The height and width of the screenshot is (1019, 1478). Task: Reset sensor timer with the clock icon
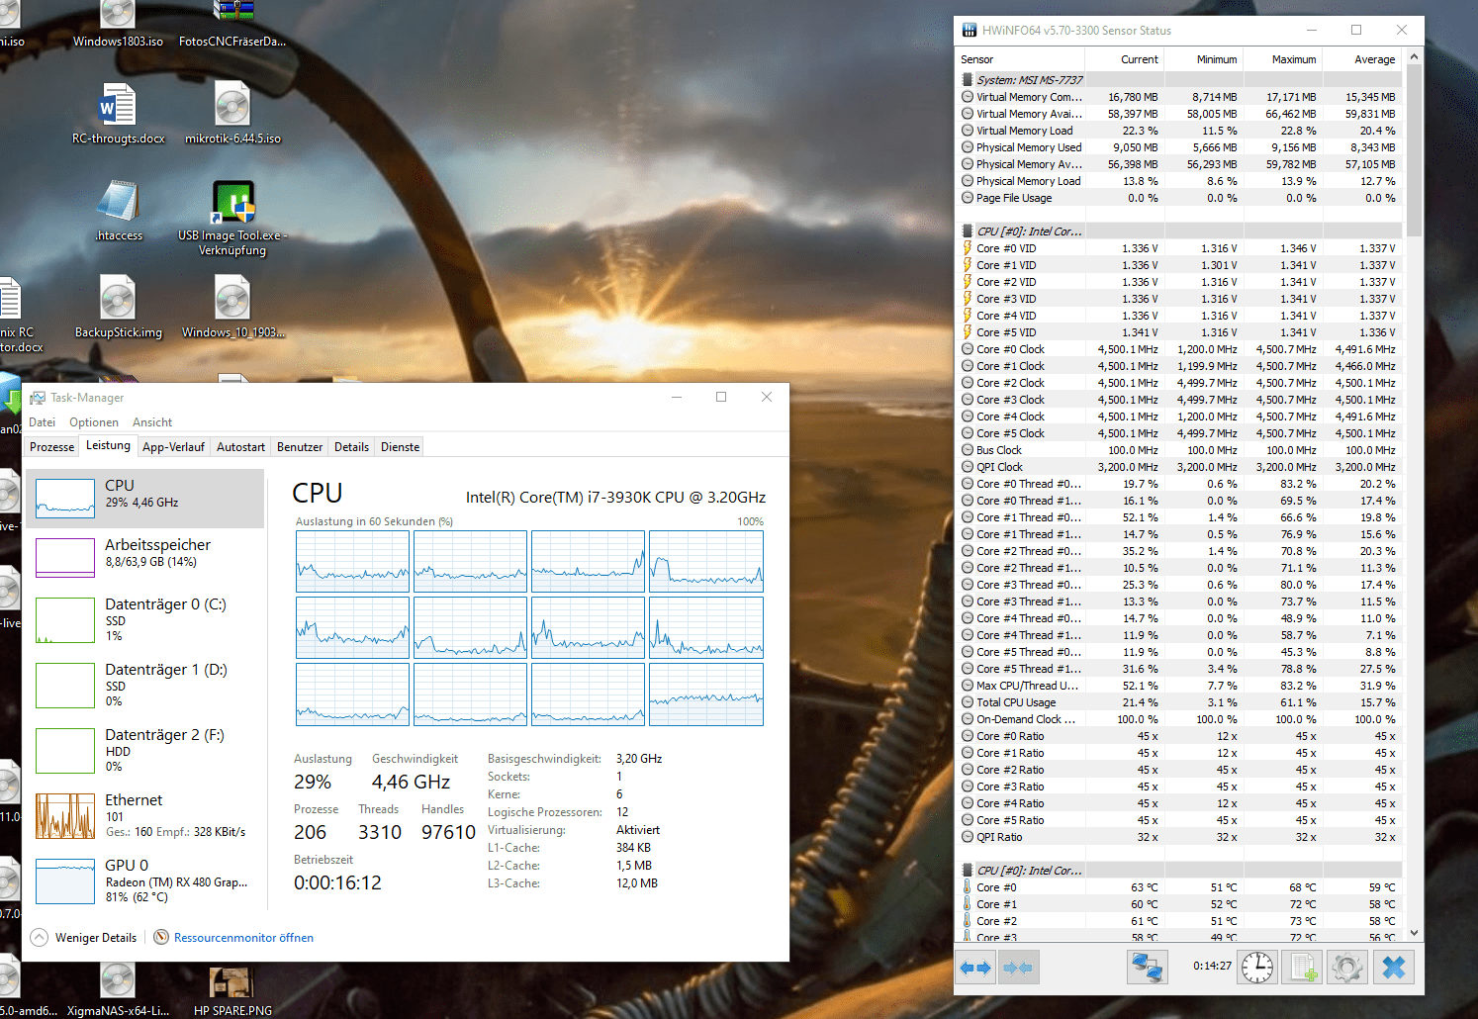pos(1257,967)
